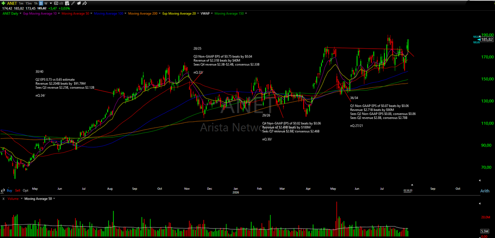Open the volume Moving Average 50 dropdown
The width and height of the screenshot is (495, 238).
pos(54,198)
